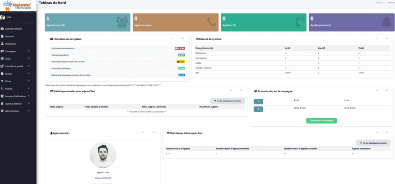
Task: Open Utilisateurs in the sidebar
Action: tap(11, 44)
